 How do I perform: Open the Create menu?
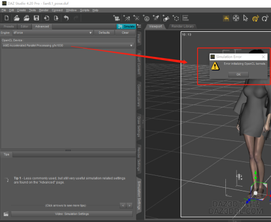pyautogui.click(x=22, y=10)
